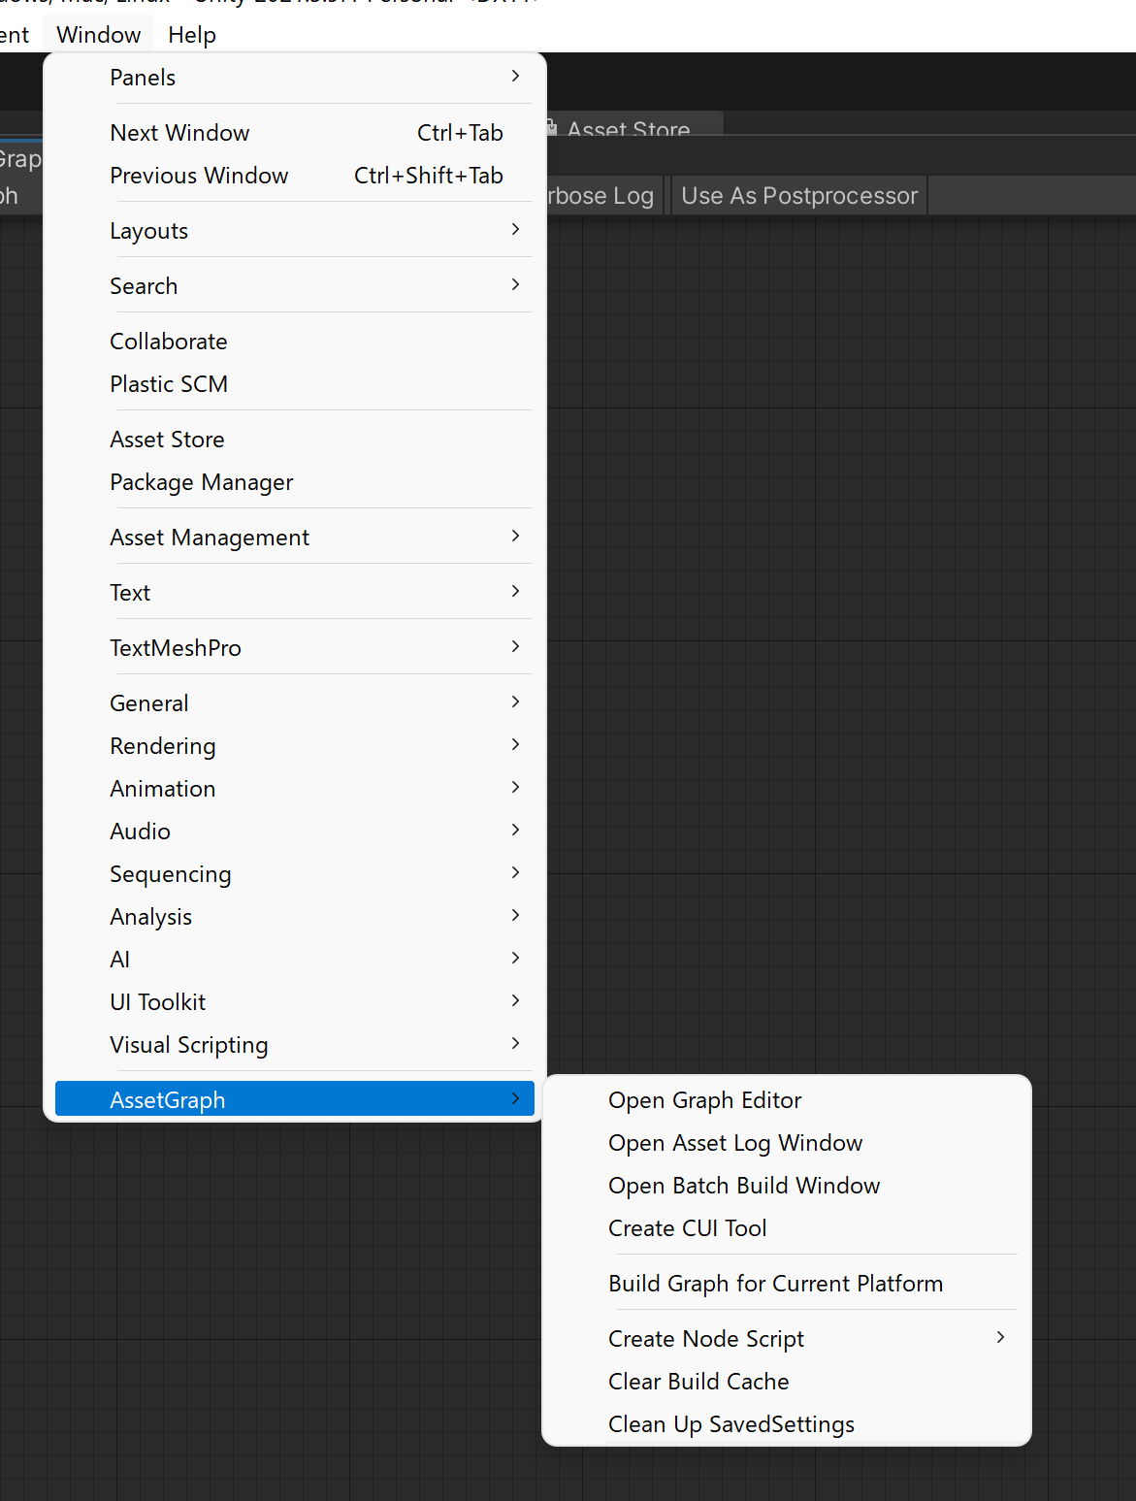
Task: Select the highlighted AssetGraph menu item
Action: coord(295,1100)
